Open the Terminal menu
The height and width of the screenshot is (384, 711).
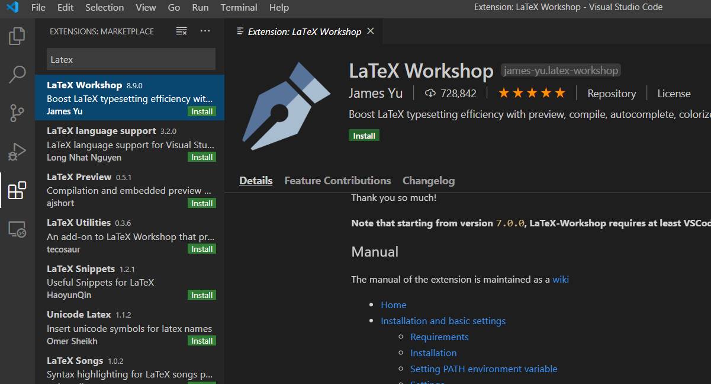[239, 8]
